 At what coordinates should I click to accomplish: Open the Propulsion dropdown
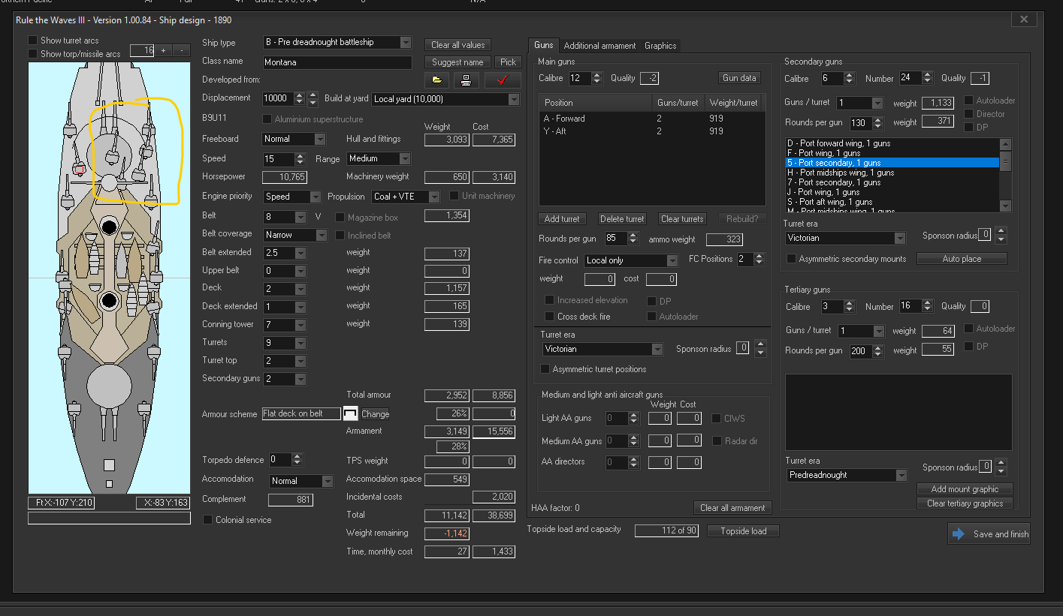point(434,197)
